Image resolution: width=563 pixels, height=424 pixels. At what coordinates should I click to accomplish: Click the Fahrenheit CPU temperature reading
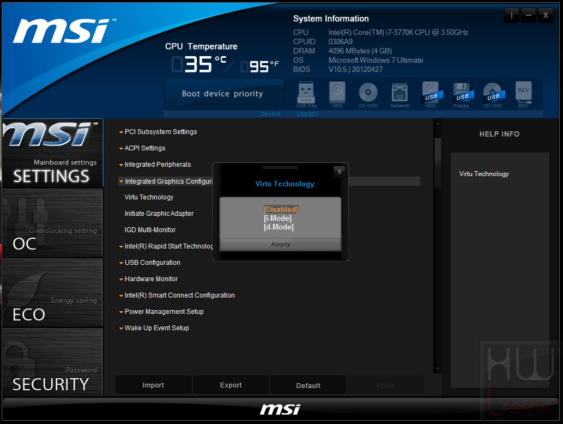260,66
